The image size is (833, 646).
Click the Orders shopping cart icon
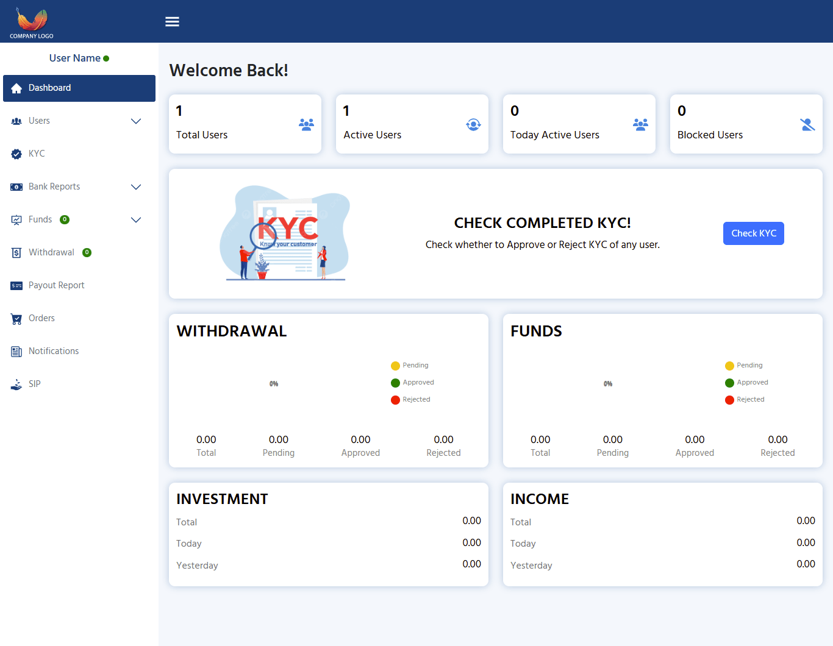point(16,319)
